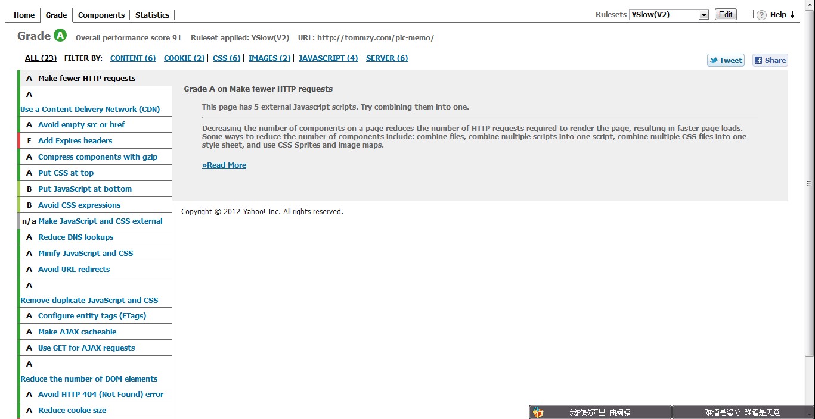Open the »Read More link
Image resolution: width=815 pixels, height=419 pixels.
point(224,165)
